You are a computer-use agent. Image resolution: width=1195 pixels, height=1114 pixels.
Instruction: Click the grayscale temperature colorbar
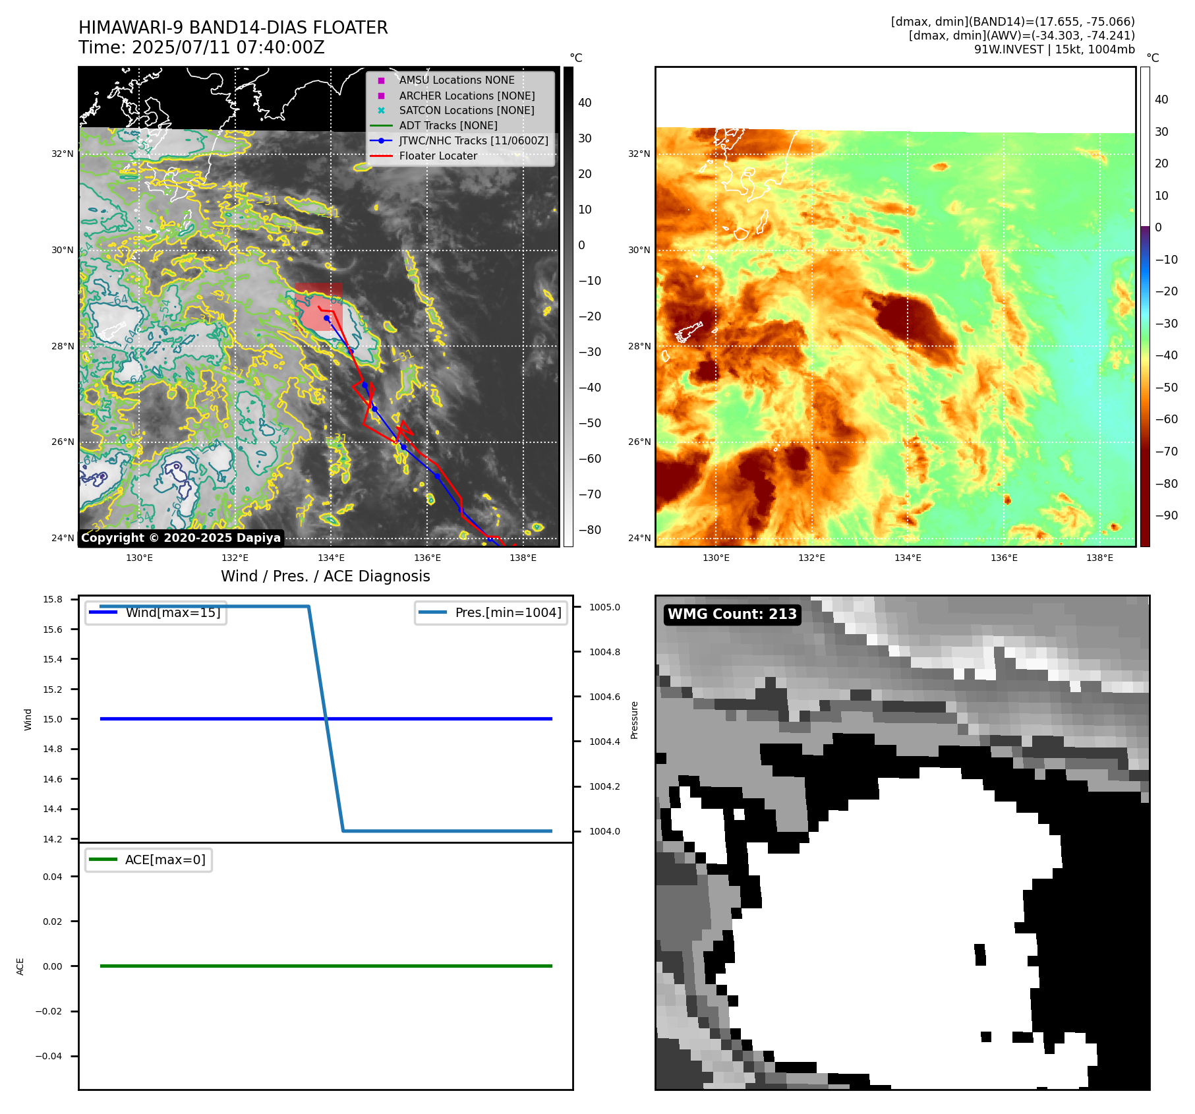(568, 307)
